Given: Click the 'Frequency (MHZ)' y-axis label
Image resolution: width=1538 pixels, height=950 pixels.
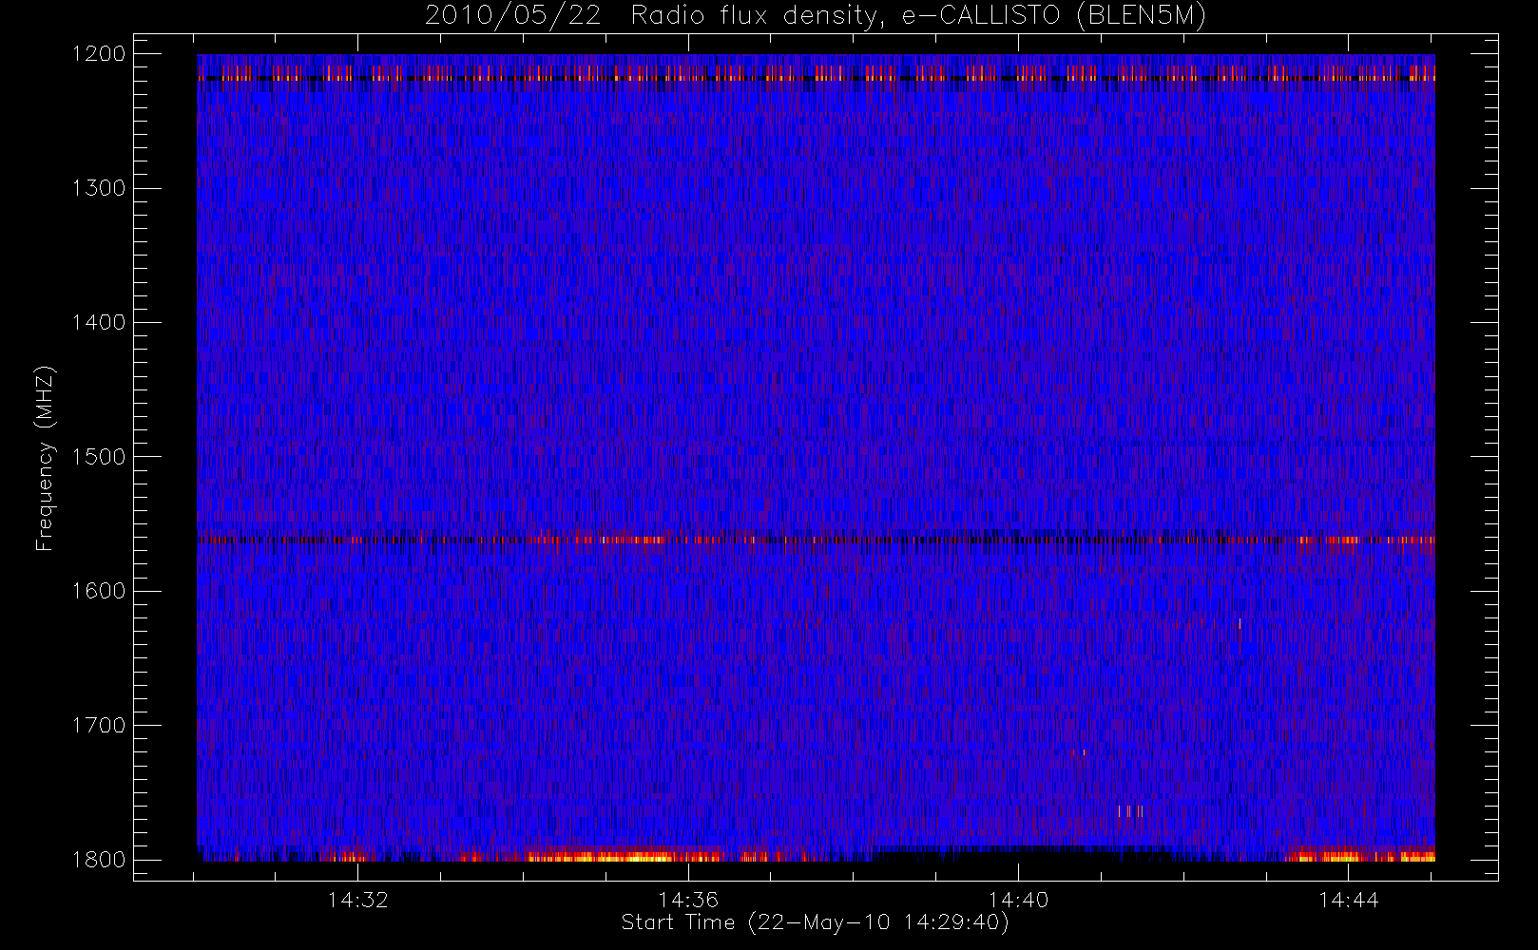Looking at the screenshot, I should pos(45,458).
